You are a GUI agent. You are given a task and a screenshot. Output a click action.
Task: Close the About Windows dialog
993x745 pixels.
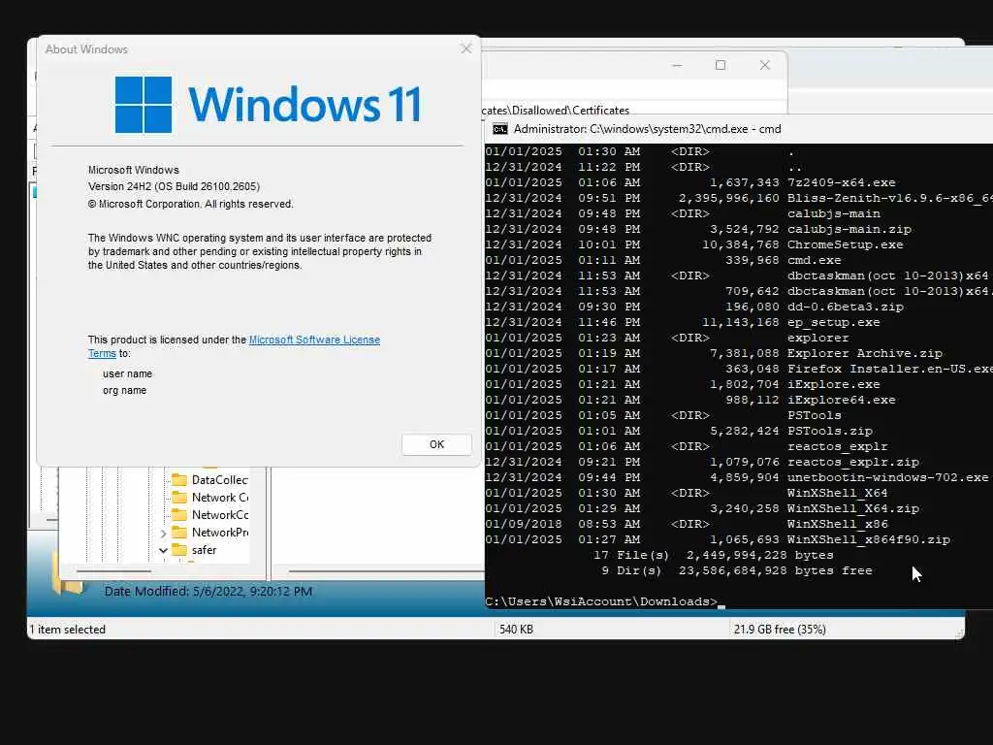click(466, 49)
